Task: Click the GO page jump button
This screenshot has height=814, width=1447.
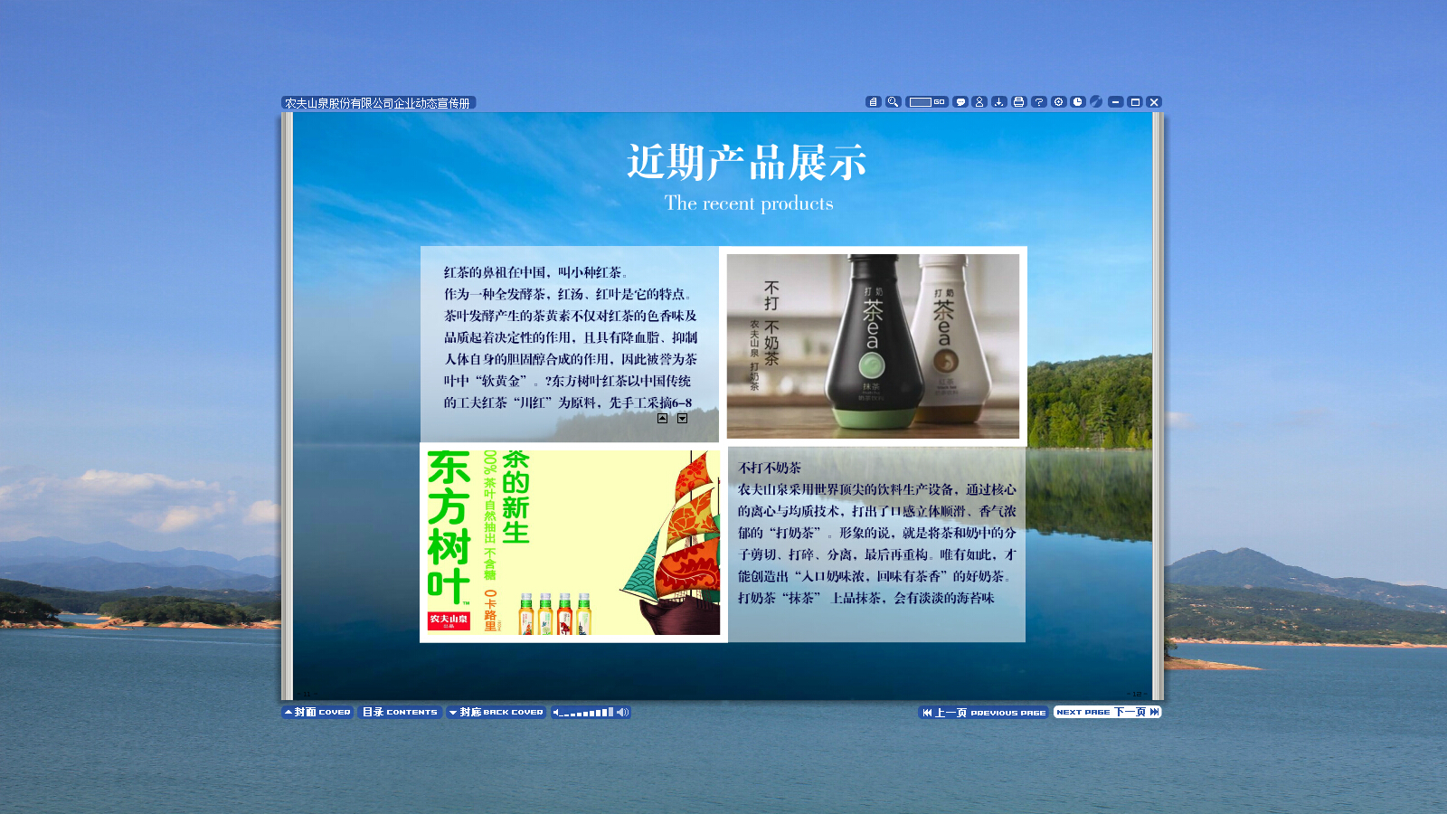Action: click(940, 102)
